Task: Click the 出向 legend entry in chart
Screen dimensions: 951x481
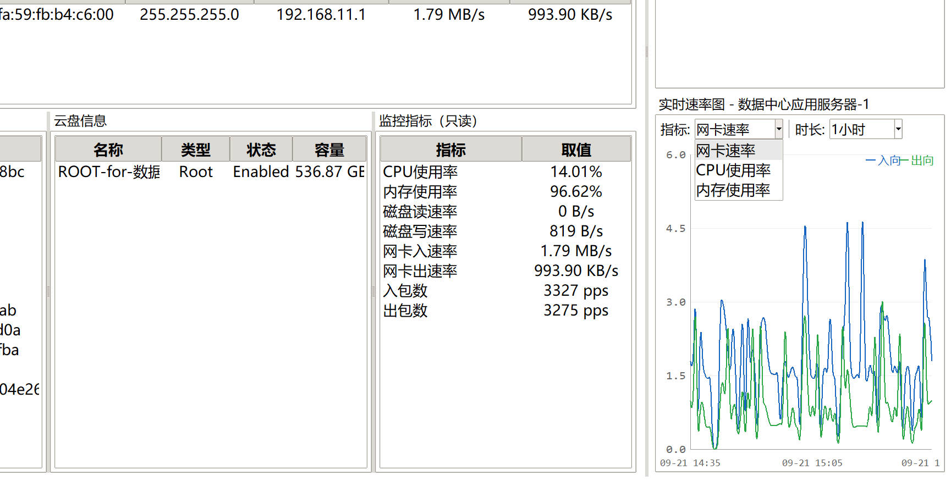Action: (x=917, y=161)
